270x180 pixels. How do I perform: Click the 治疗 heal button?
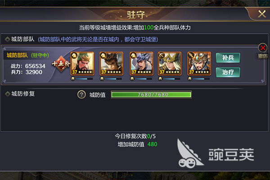tap(228, 72)
